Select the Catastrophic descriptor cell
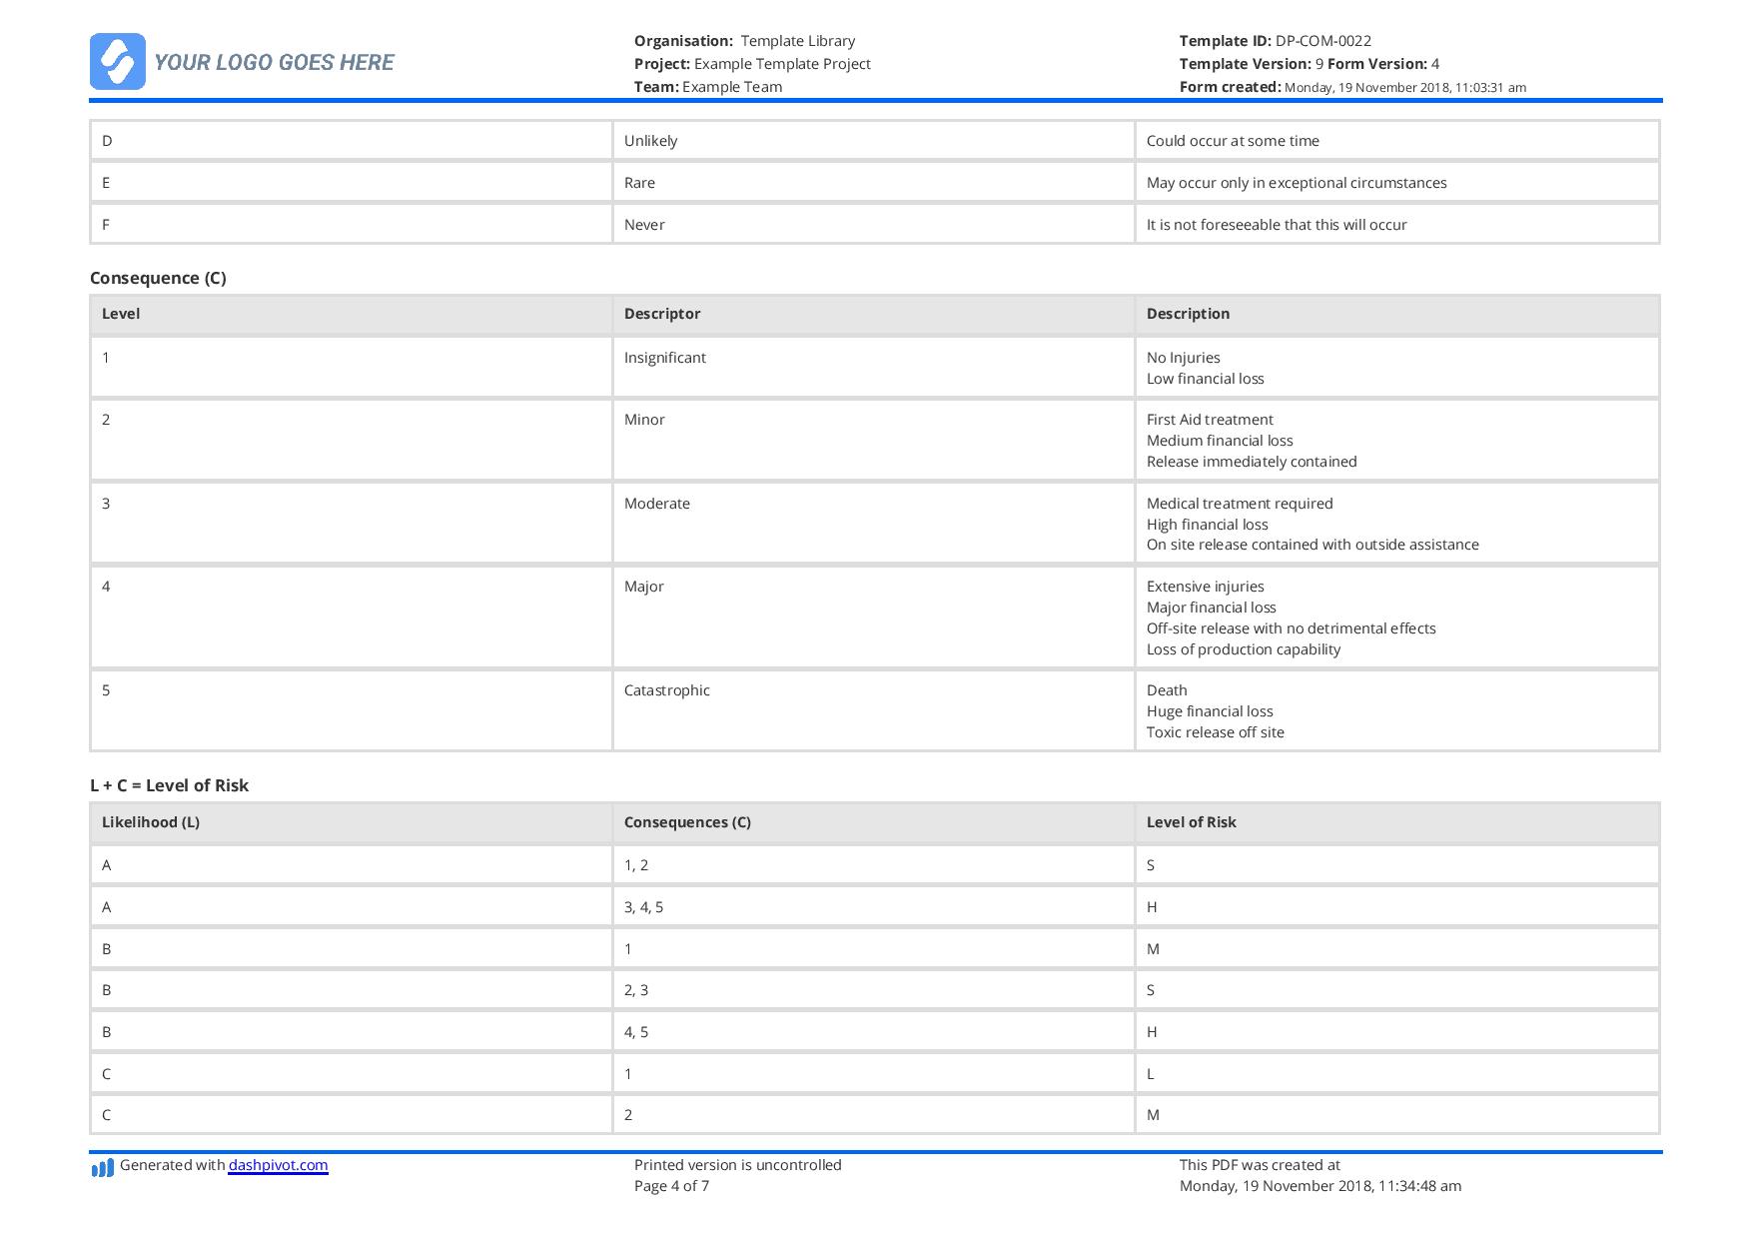 (x=667, y=689)
